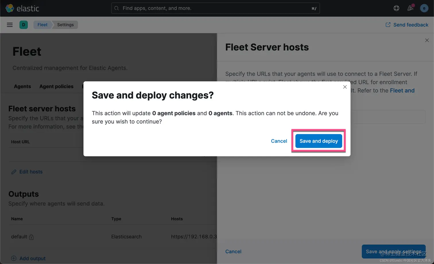Click the Host URL column header
The height and width of the screenshot is (264, 434).
(20, 142)
